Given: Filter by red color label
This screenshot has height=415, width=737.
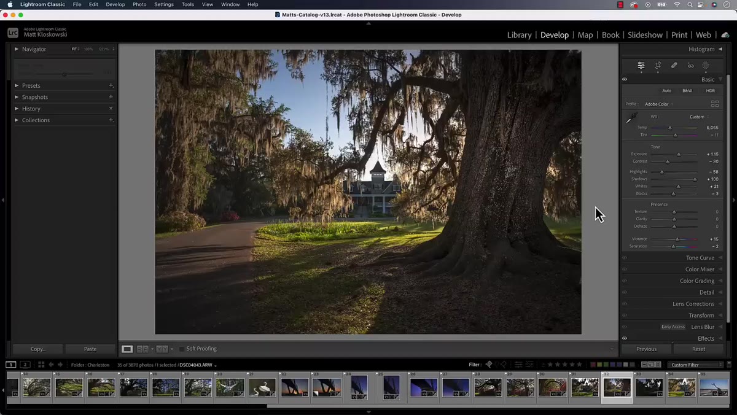Looking at the screenshot, I should (593, 365).
